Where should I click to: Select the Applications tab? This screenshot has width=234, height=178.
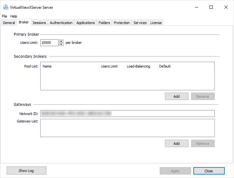coord(85,23)
